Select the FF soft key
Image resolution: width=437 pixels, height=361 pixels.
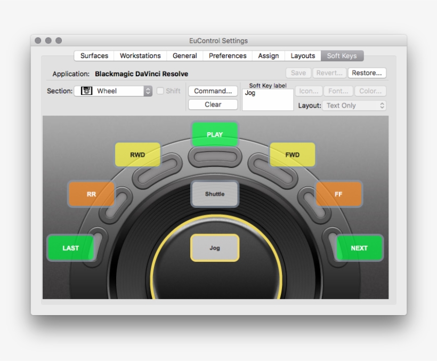(338, 194)
